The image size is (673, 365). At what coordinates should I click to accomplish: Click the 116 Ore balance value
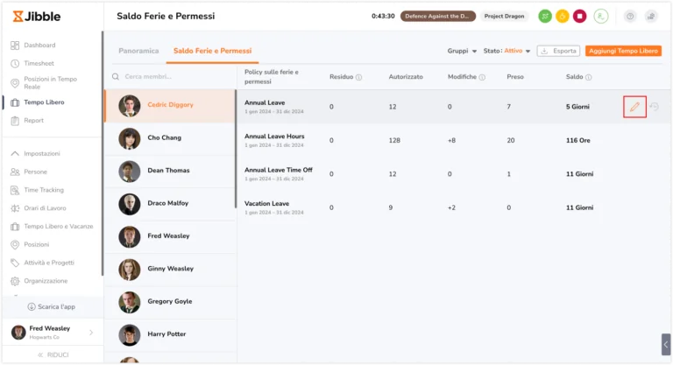(x=577, y=140)
